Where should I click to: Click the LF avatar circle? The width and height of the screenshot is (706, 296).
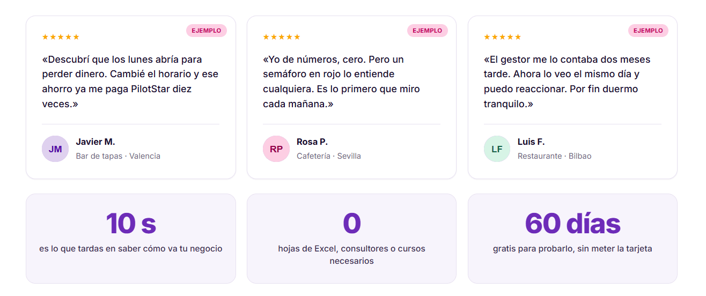point(497,149)
